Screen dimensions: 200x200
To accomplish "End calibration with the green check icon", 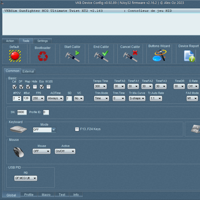I will point(101,56).
